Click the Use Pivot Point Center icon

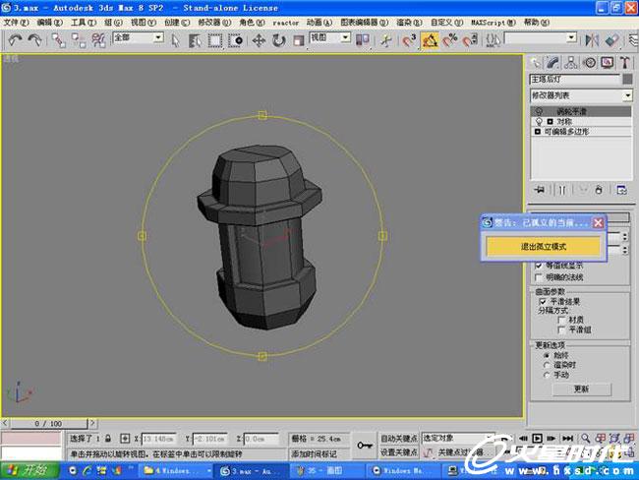(362, 40)
